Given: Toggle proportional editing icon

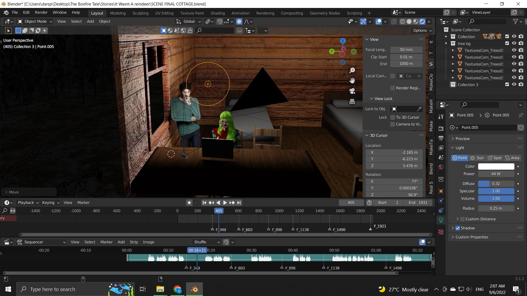Looking at the screenshot, I should [x=239, y=22].
